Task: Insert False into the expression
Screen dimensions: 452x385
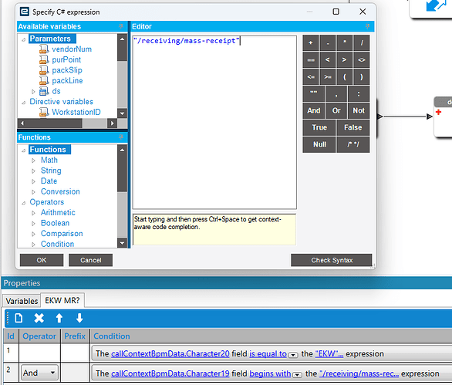Action: point(353,128)
